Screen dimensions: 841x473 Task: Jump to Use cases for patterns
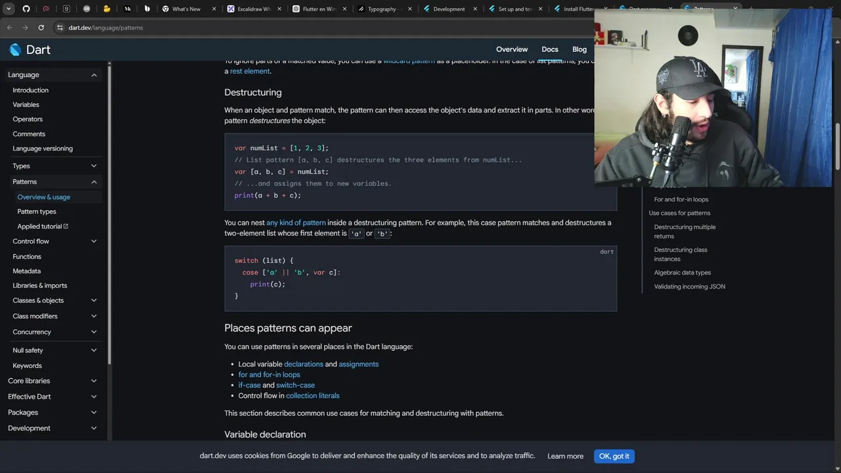coord(679,213)
